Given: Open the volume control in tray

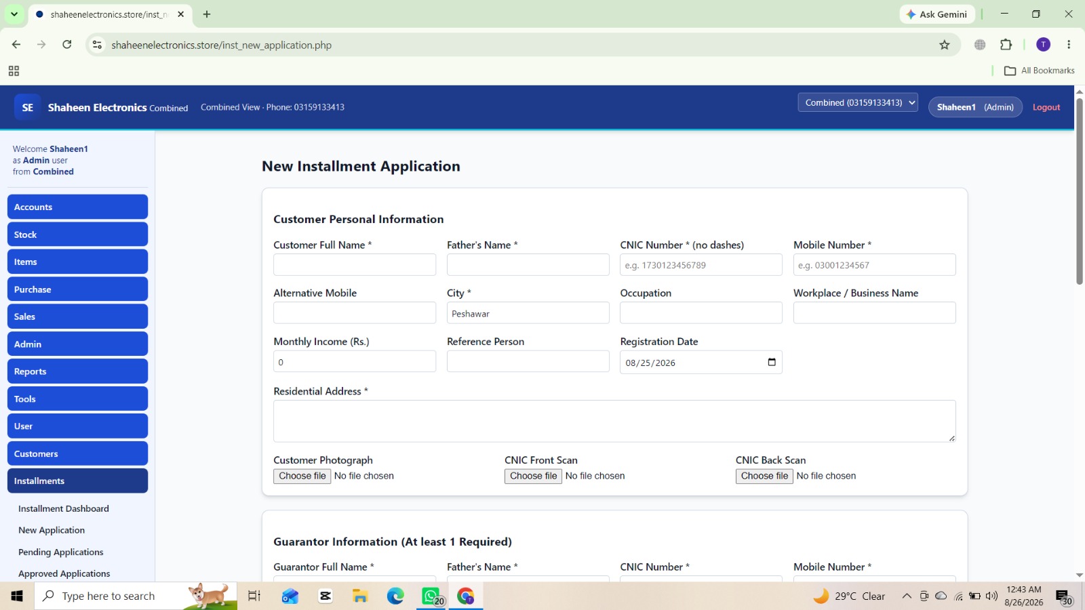Looking at the screenshot, I should click(991, 596).
